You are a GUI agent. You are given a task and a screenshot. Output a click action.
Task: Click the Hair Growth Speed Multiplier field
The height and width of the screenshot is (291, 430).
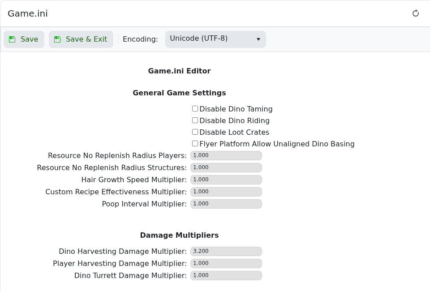(226, 180)
